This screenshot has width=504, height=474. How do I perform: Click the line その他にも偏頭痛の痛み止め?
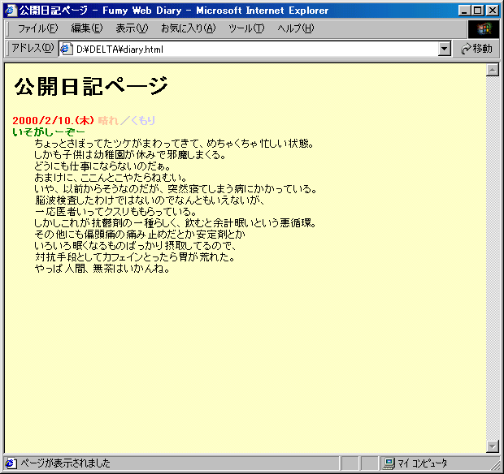click(x=140, y=235)
